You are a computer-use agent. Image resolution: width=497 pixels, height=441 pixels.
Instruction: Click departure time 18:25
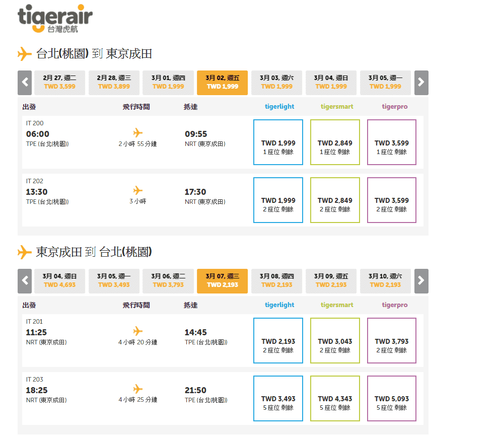(x=37, y=390)
